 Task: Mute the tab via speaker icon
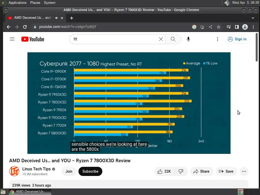57,18
